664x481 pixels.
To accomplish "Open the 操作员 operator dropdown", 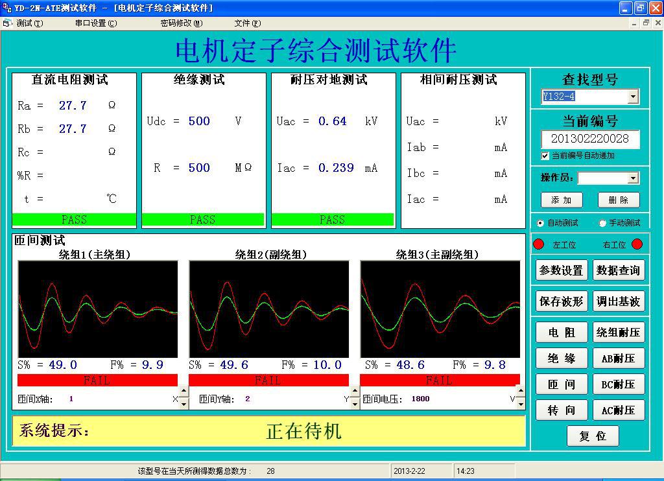I will (x=633, y=178).
